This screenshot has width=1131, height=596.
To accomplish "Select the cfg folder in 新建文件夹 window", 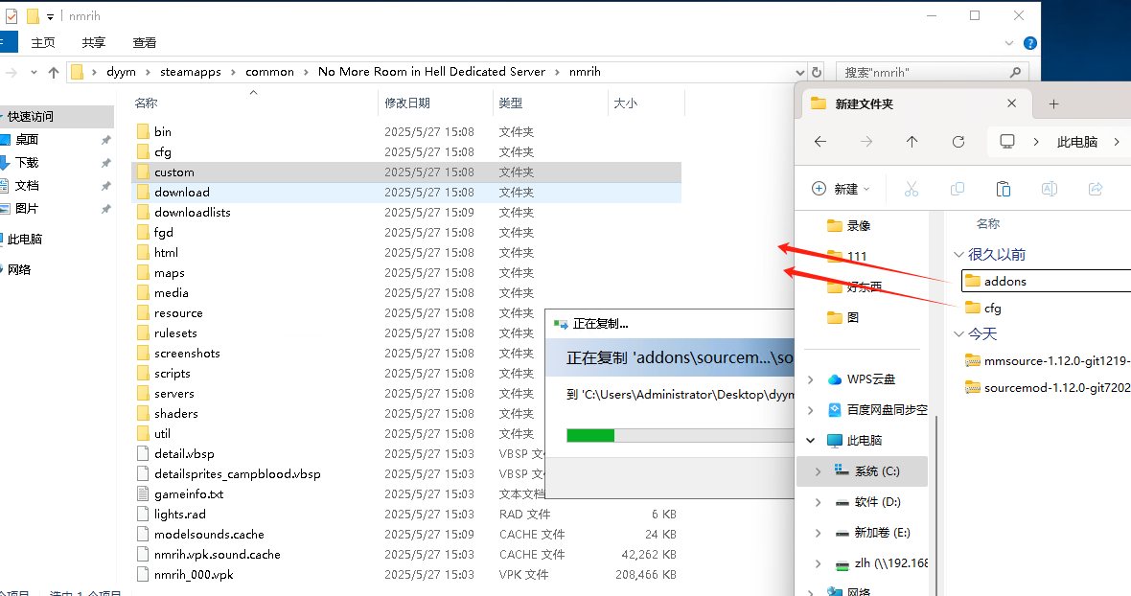I will (992, 309).
